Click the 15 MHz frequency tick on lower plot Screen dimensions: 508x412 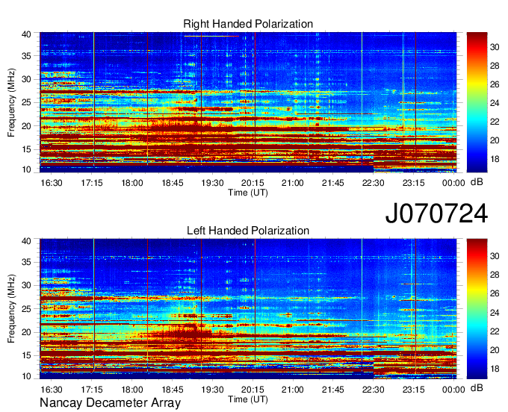coord(26,355)
